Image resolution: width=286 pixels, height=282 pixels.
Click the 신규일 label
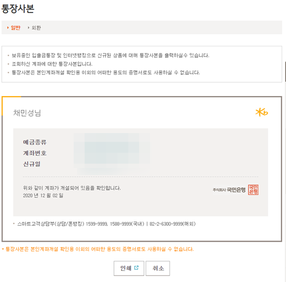point(32,164)
